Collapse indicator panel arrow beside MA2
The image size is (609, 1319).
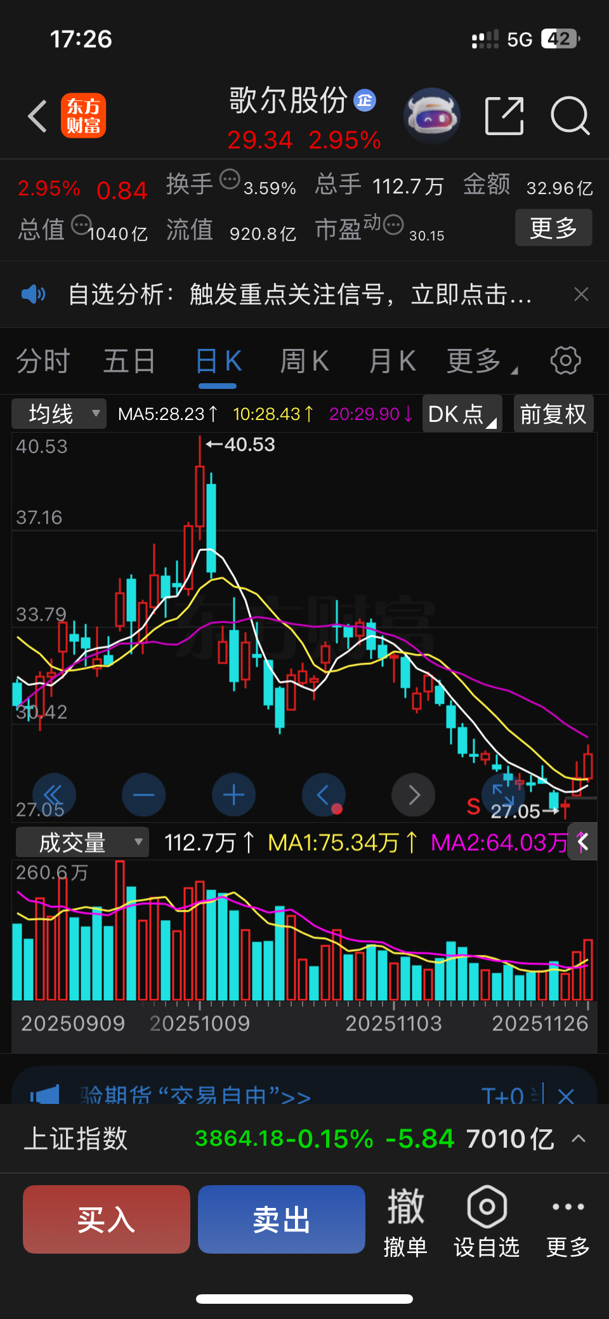[x=582, y=842]
